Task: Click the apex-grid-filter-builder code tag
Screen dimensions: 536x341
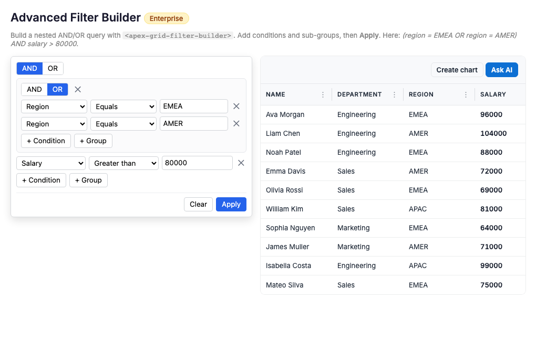Action: click(178, 36)
